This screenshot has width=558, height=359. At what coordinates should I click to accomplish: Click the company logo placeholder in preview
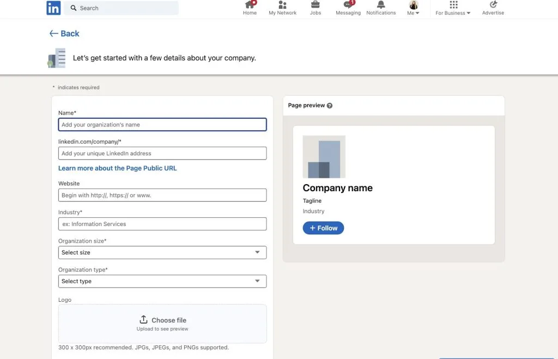(324, 156)
